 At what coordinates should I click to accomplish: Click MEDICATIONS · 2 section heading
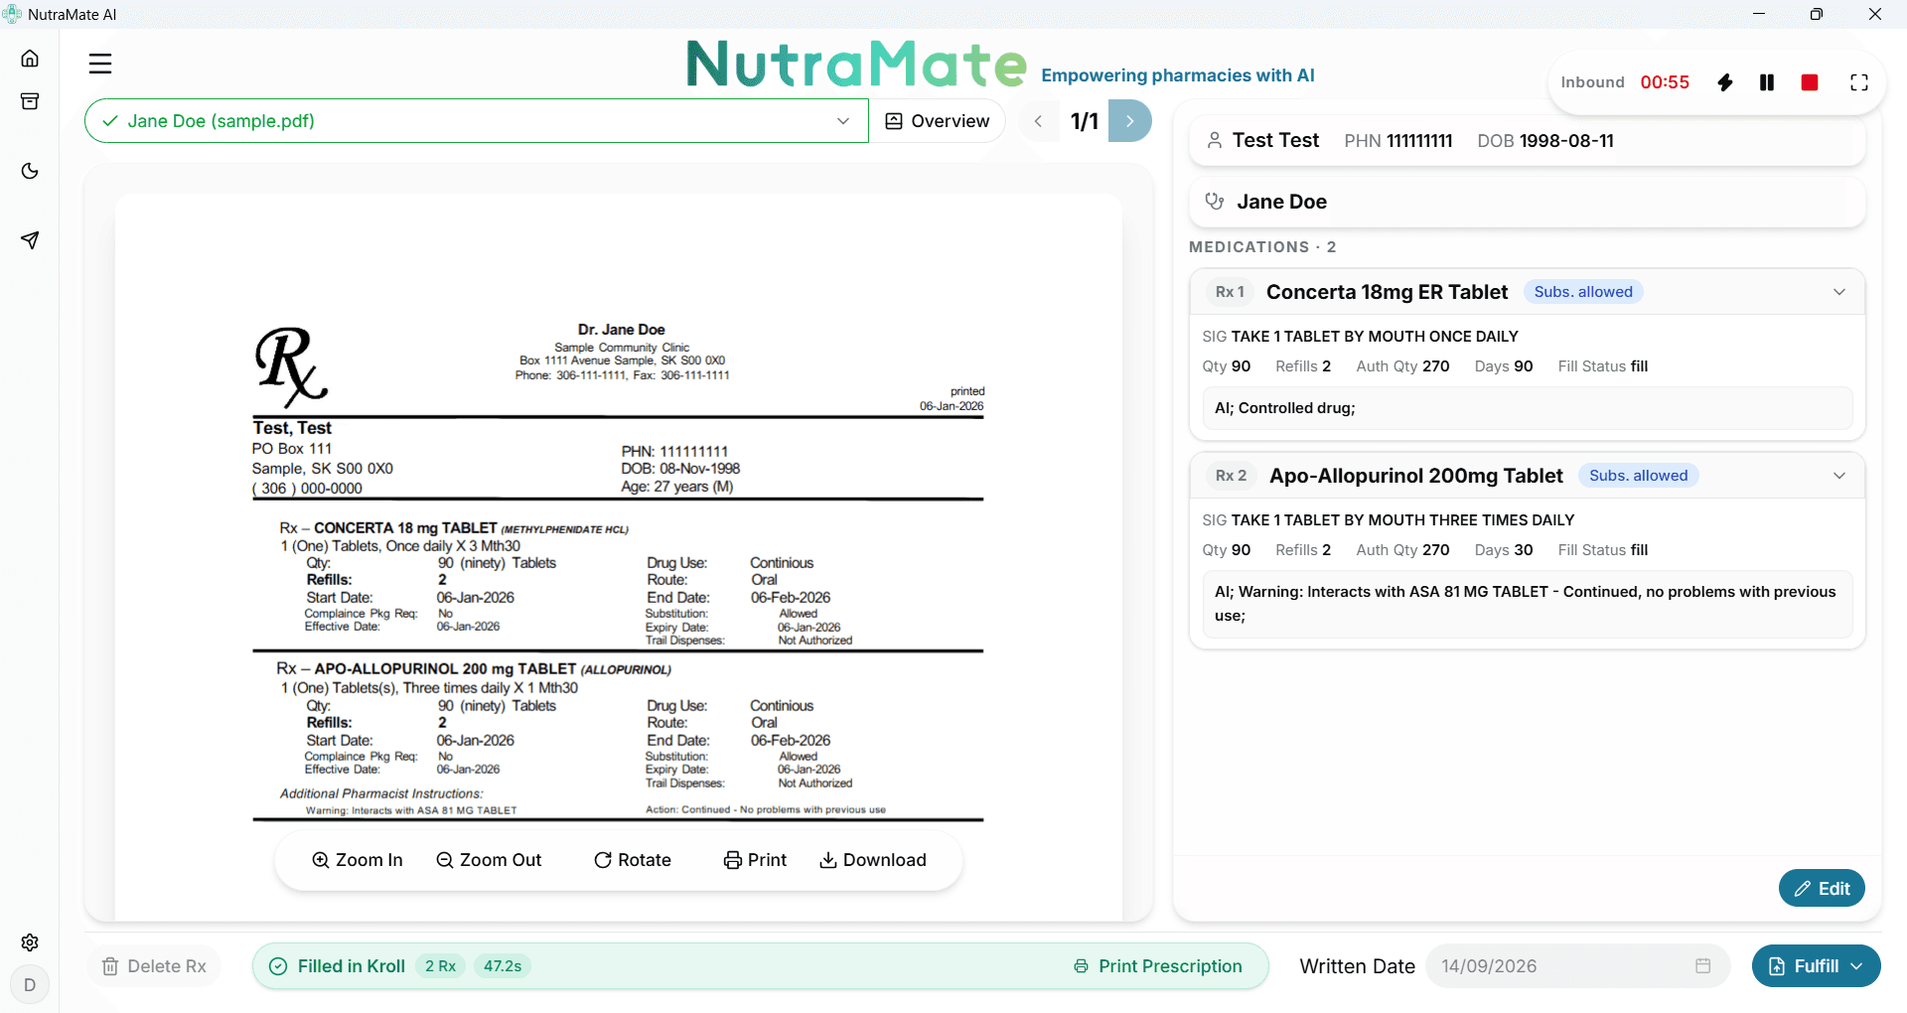pos(1262,247)
